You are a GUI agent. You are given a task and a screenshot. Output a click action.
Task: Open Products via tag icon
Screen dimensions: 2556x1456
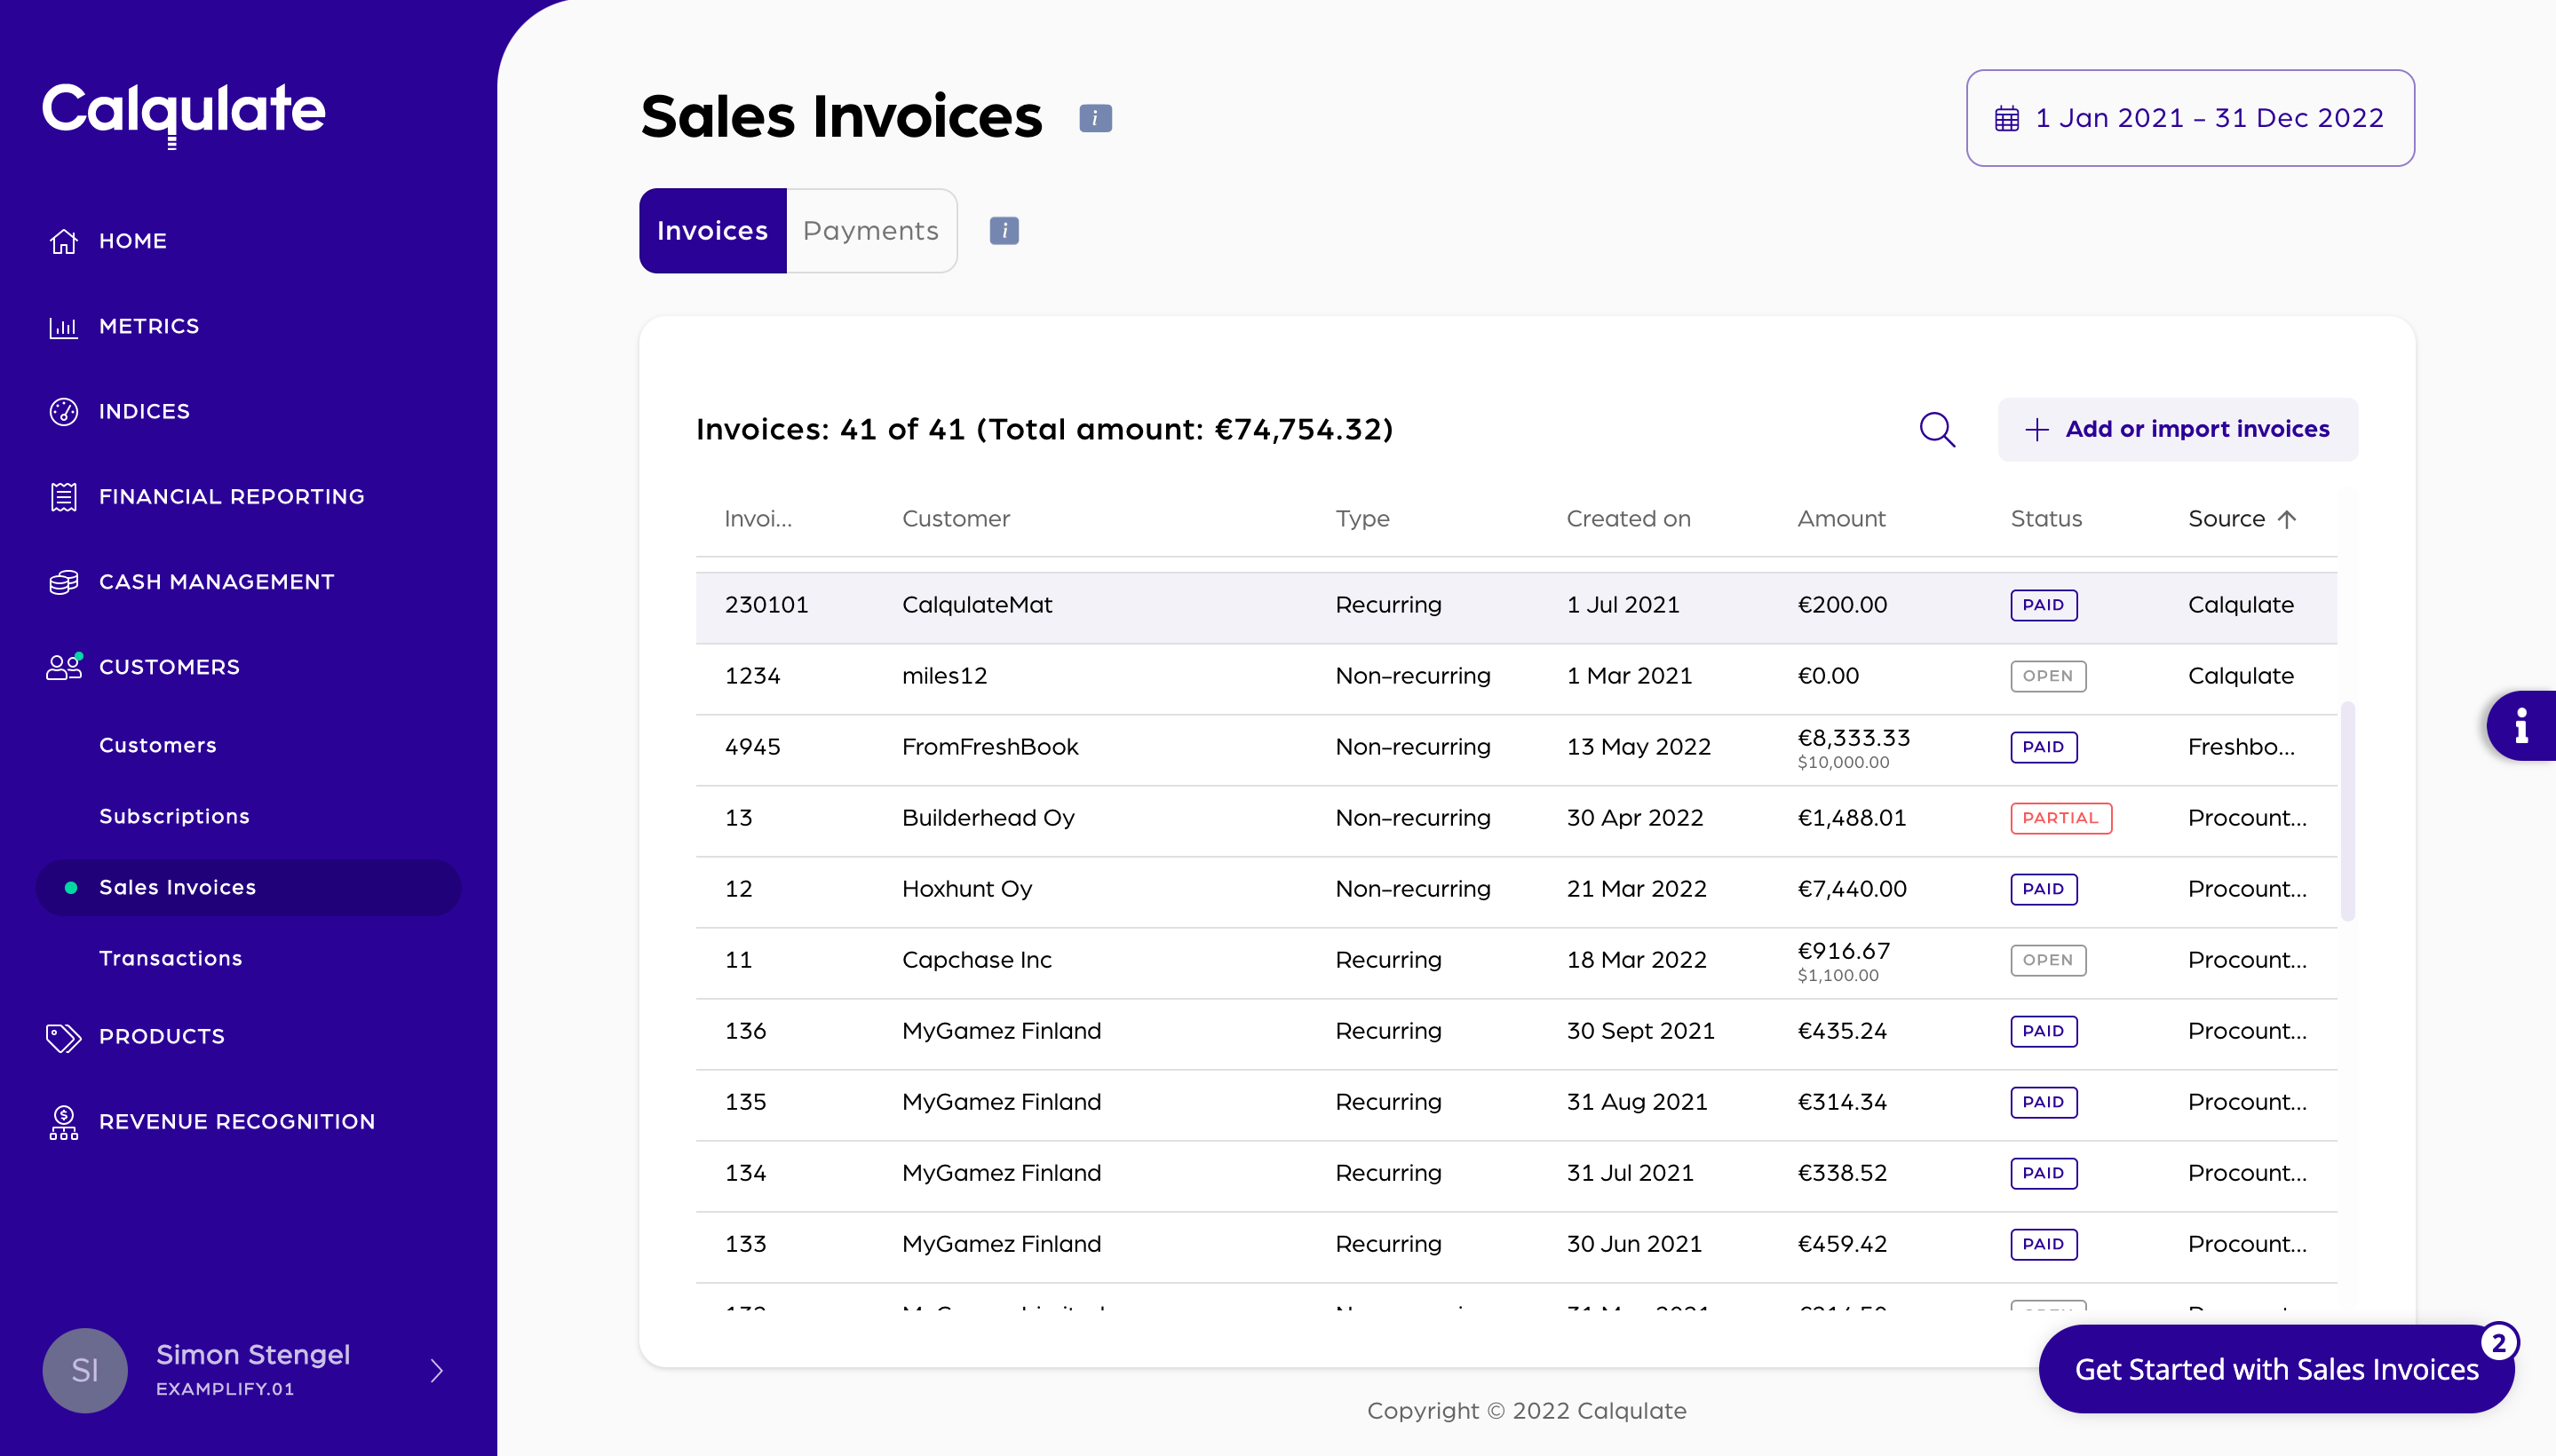[63, 1037]
